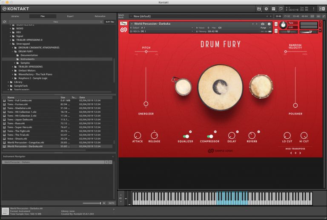Open Kontakt options via the gear icon
The width and height of the screenshot is (327, 220).
coord(266,9)
